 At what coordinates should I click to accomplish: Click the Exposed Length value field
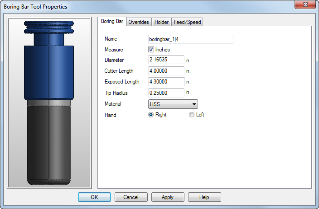(x=166, y=82)
